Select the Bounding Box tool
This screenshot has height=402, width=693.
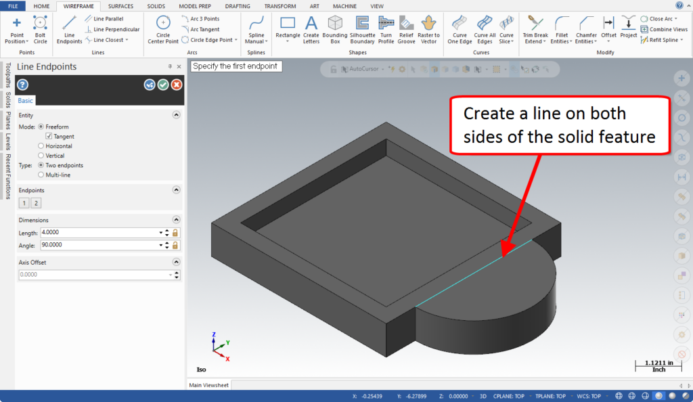click(x=335, y=30)
